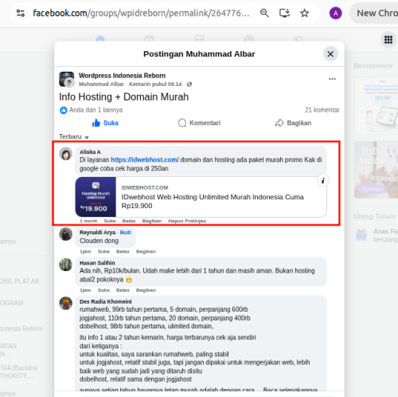
Task: Open Muhammad Albar's profile link
Action: pyautogui.click(x=101, y=85)
